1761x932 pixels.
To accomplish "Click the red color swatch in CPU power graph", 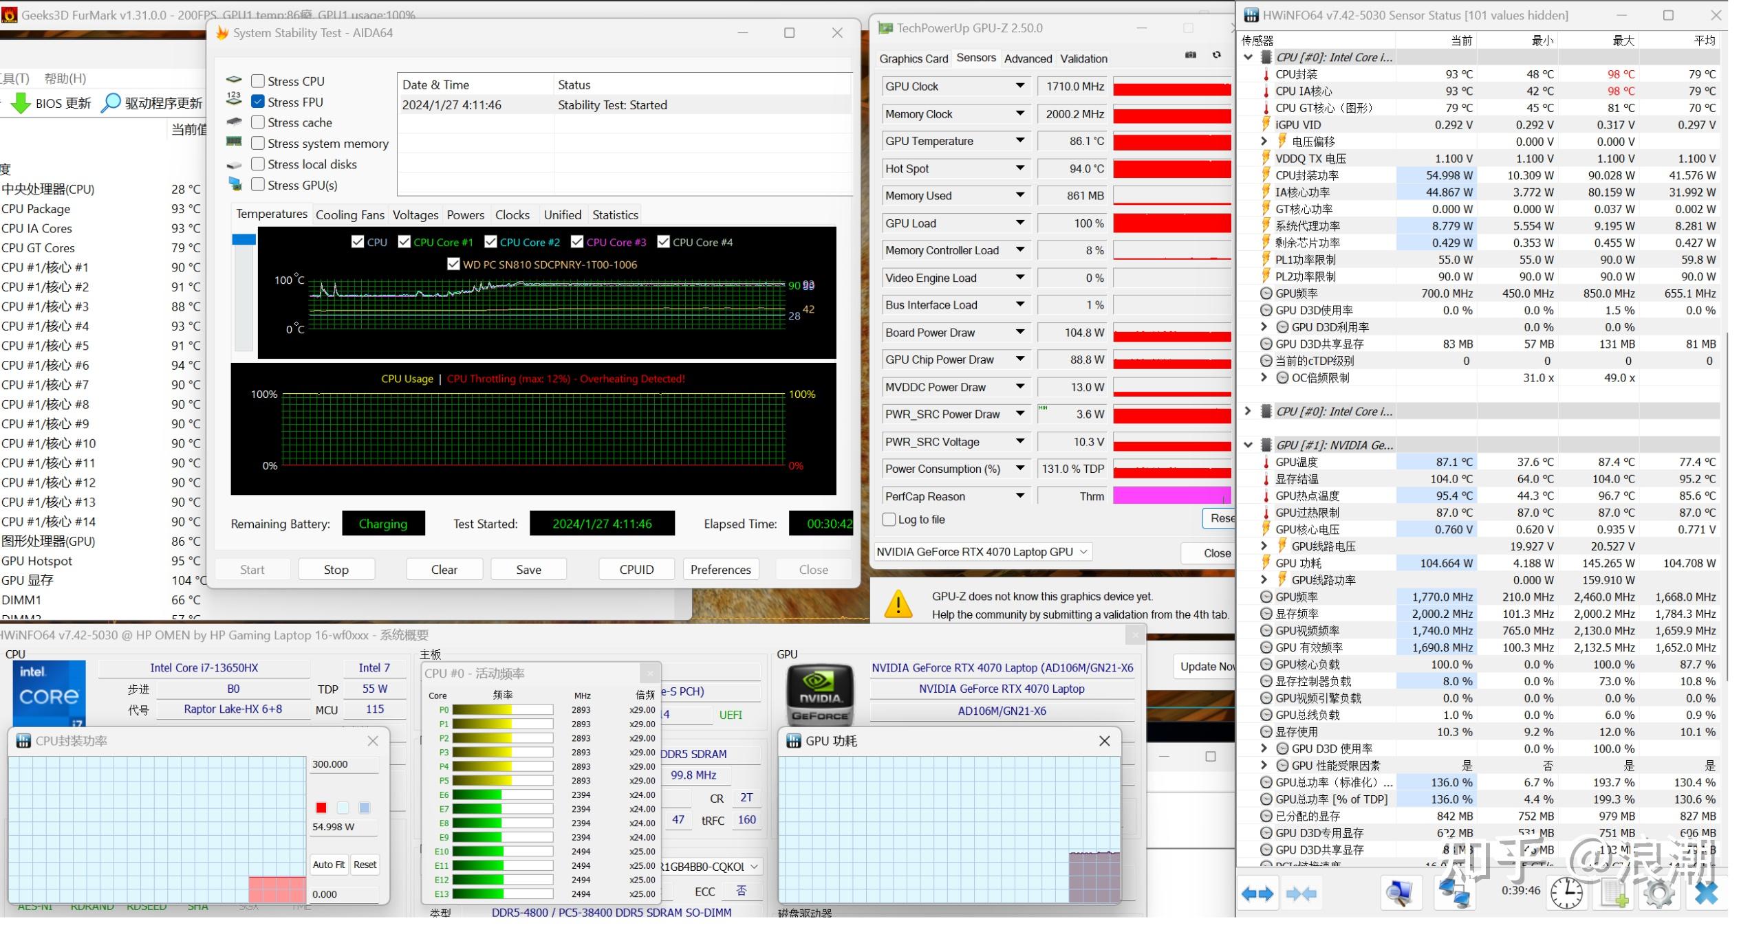I will tap(321, 808).
